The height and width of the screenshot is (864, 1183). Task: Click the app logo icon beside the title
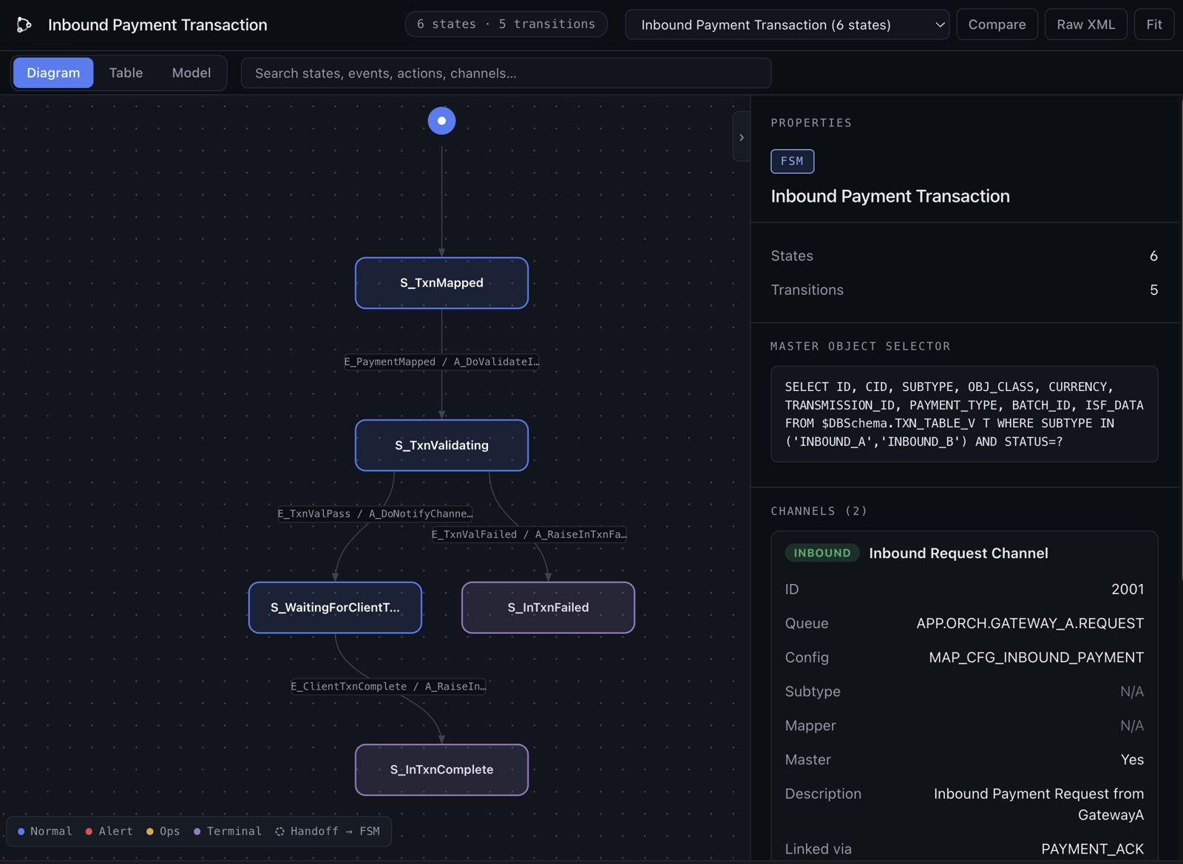[x=24, y=25]
